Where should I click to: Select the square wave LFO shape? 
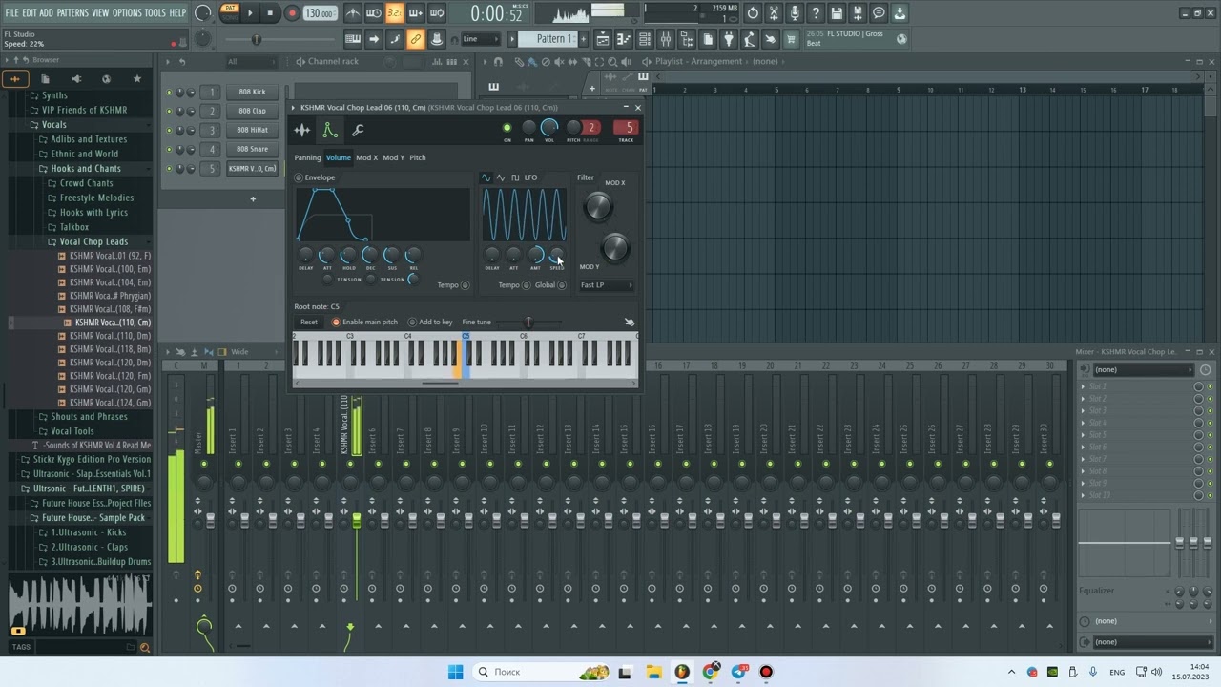coord(515,177)
